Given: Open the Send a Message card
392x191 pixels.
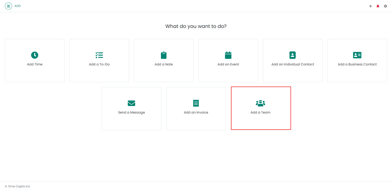Looking at the screenshot, I should [x=131, y=108].
